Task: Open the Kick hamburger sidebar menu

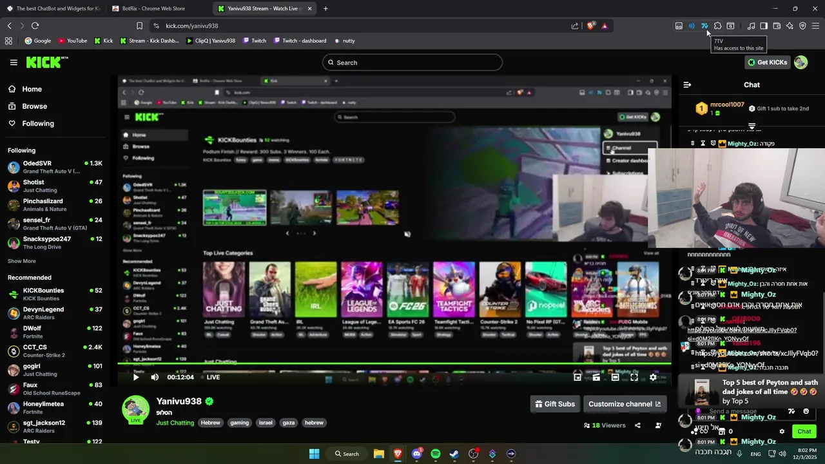Action: (14, 63)
